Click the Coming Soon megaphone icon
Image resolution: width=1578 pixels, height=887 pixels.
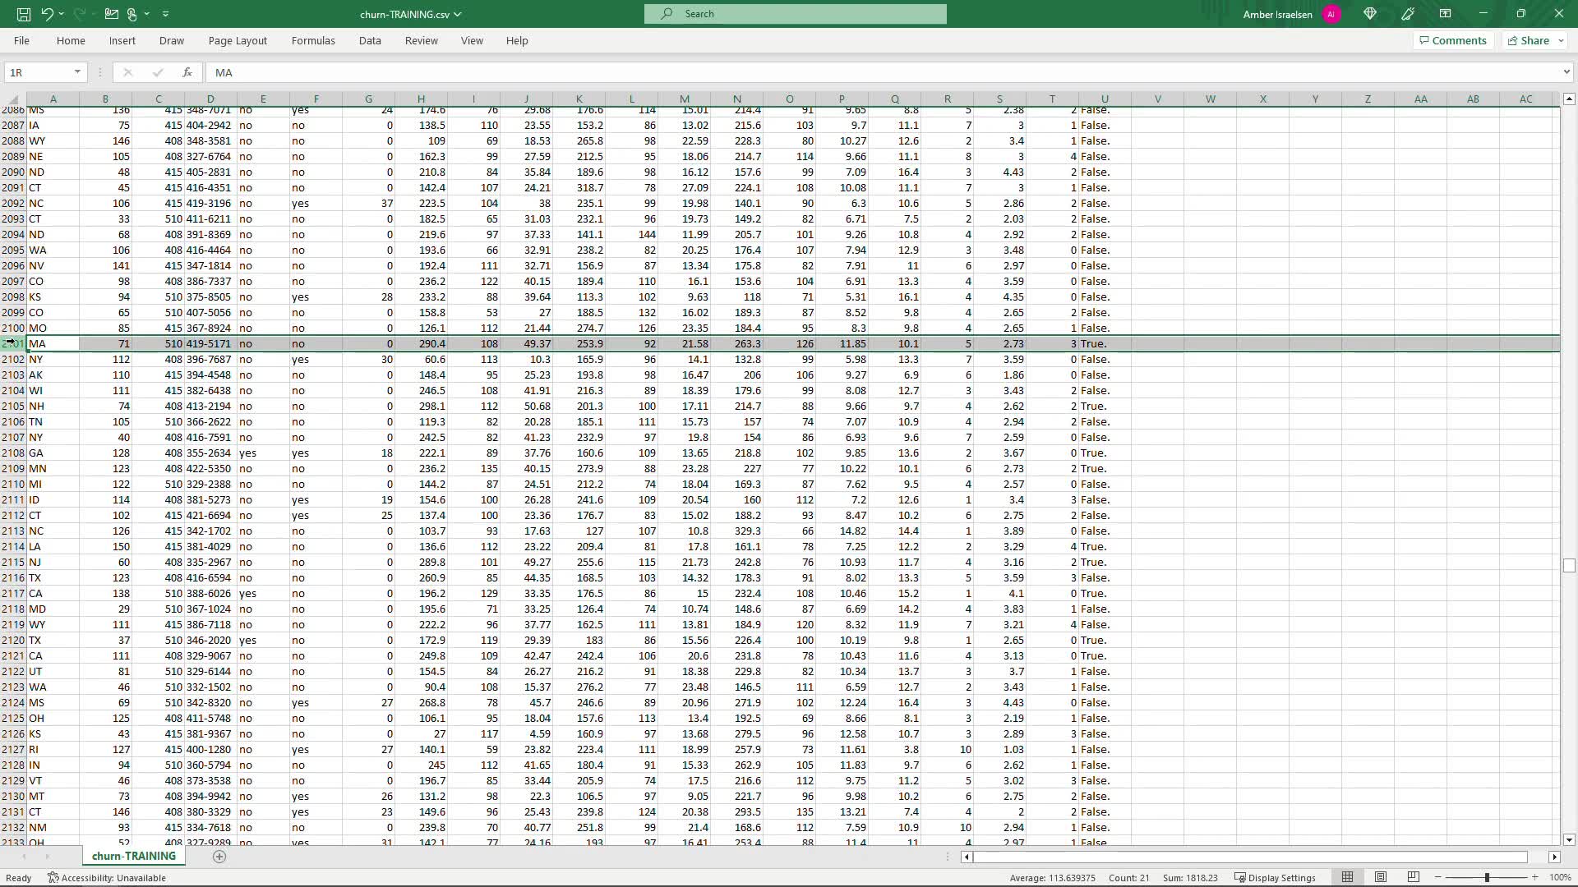(x=1408, y=14)
